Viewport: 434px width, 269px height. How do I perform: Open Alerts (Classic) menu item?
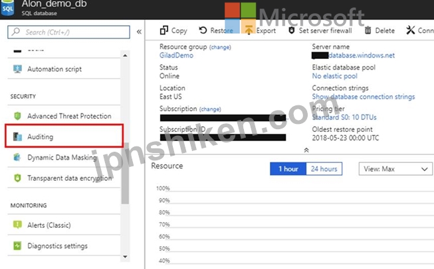(64, 225)
